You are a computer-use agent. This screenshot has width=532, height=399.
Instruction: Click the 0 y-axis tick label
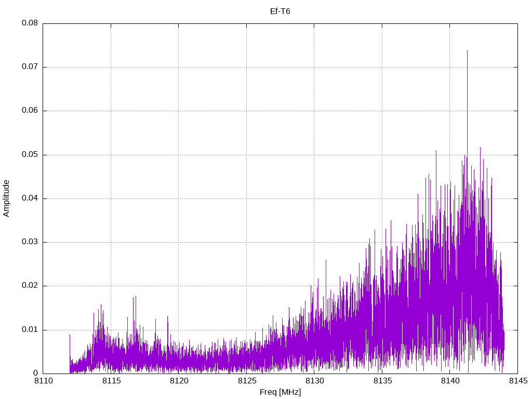click(36, 373)
